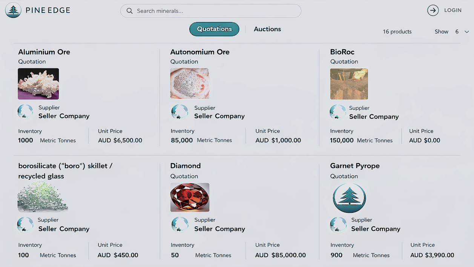This screenshot has height=267, width=474.
Task: Click the circular arrow icon beside LOGIN
Action: [x=433, y=10]
